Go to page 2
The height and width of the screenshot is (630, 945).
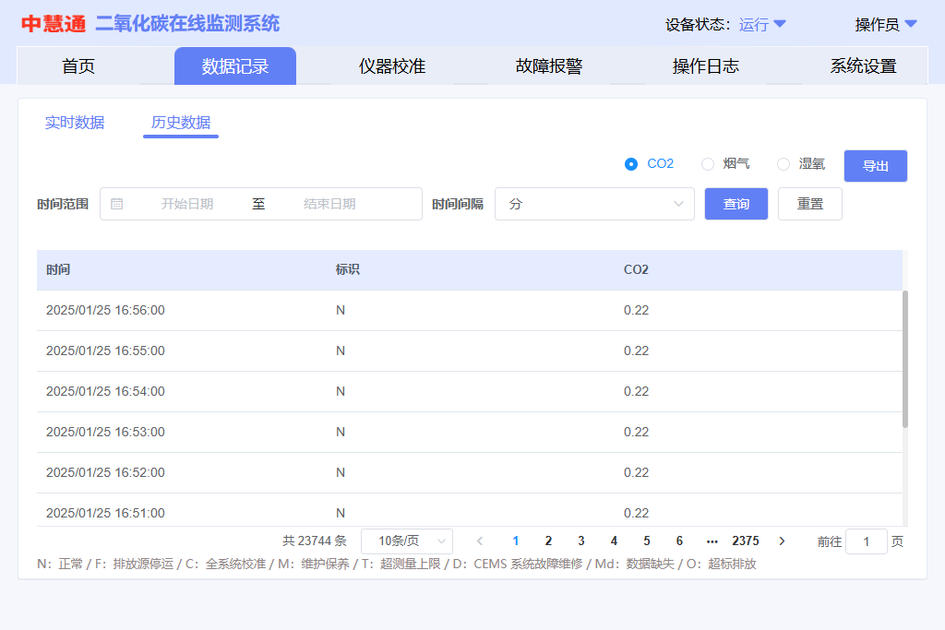548,541
